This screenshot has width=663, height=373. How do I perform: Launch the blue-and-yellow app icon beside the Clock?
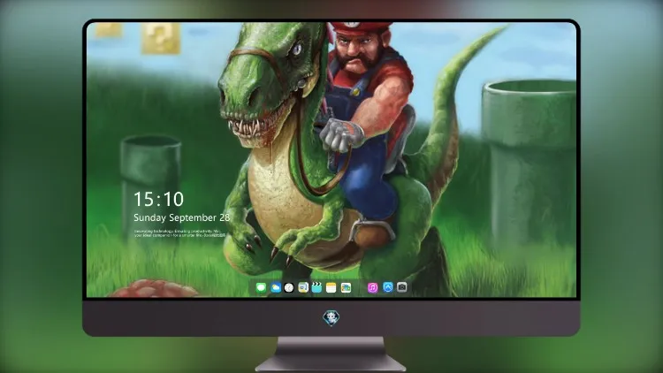tap(303, 287)
